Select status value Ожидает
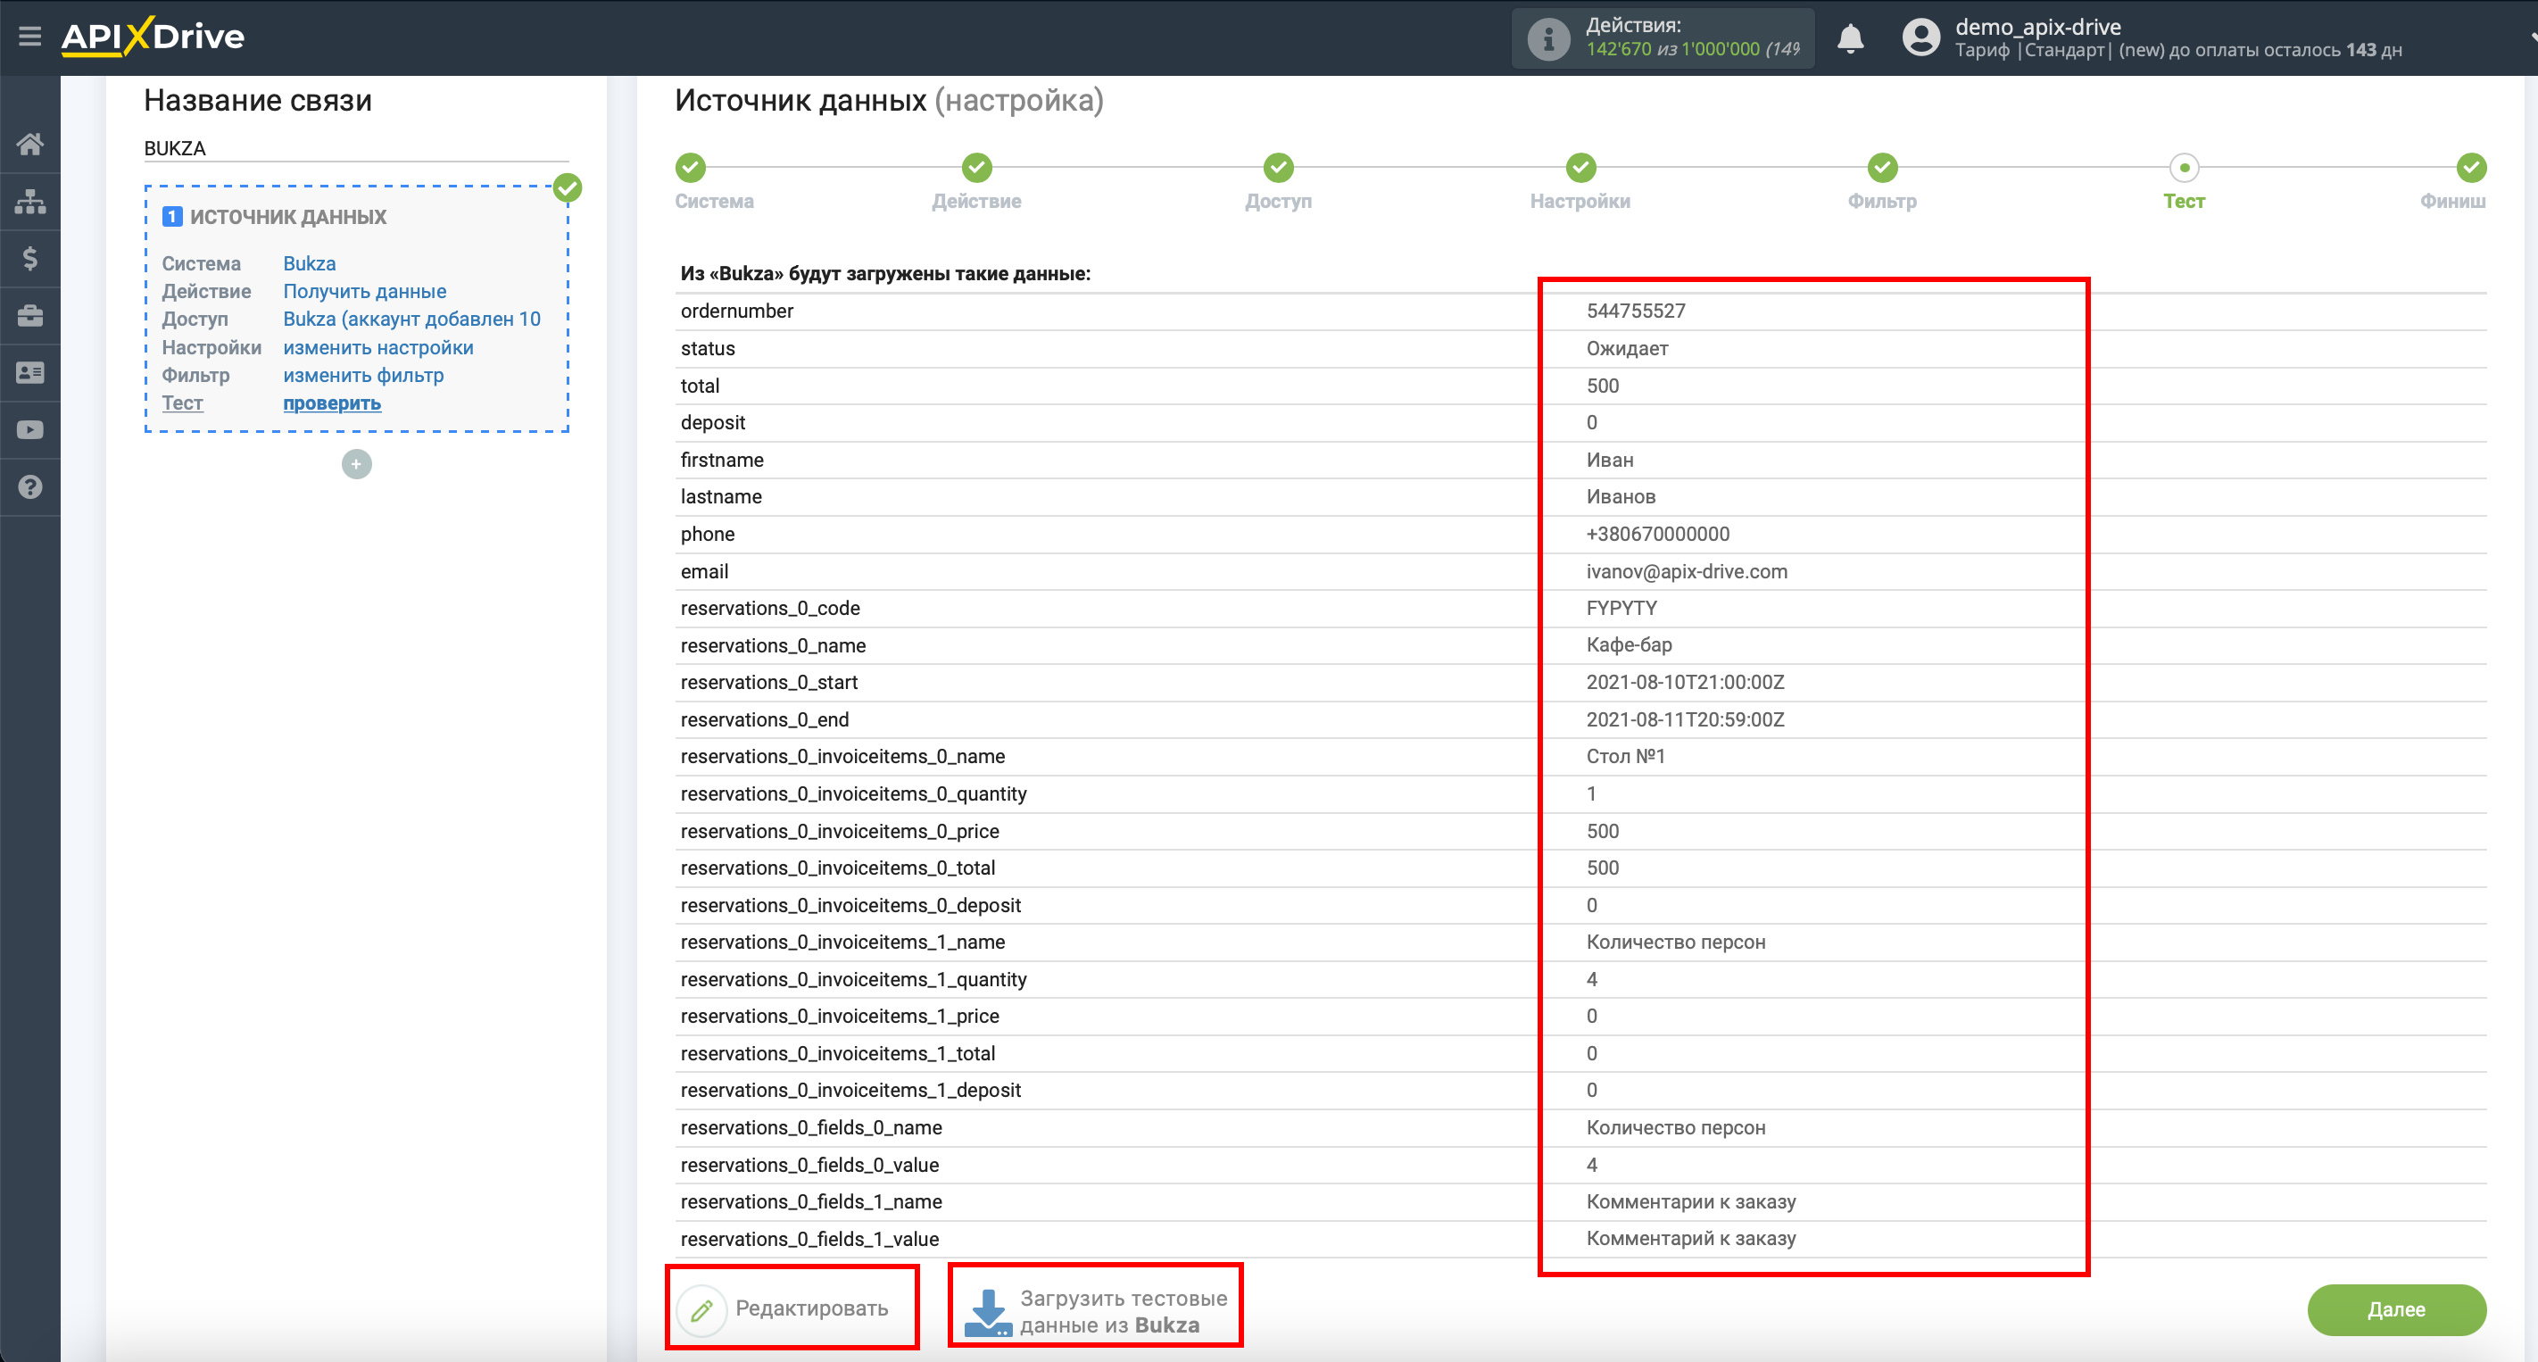The height and width of the screenshot is (1362, 2538). [1627, 349]
